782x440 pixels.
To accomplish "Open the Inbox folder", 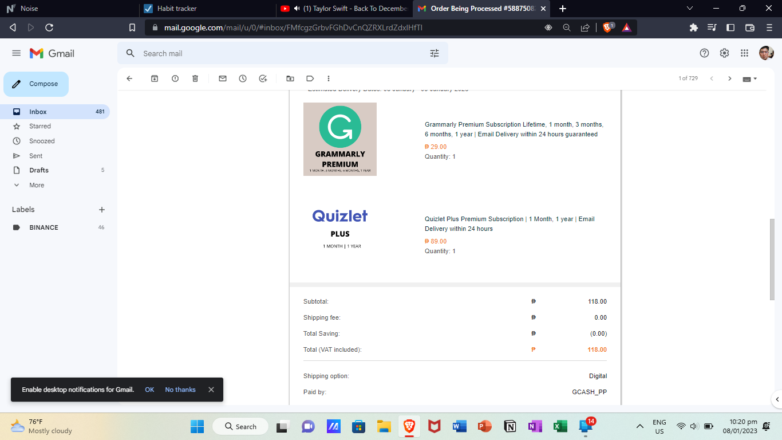I will (x=55, y=112).
